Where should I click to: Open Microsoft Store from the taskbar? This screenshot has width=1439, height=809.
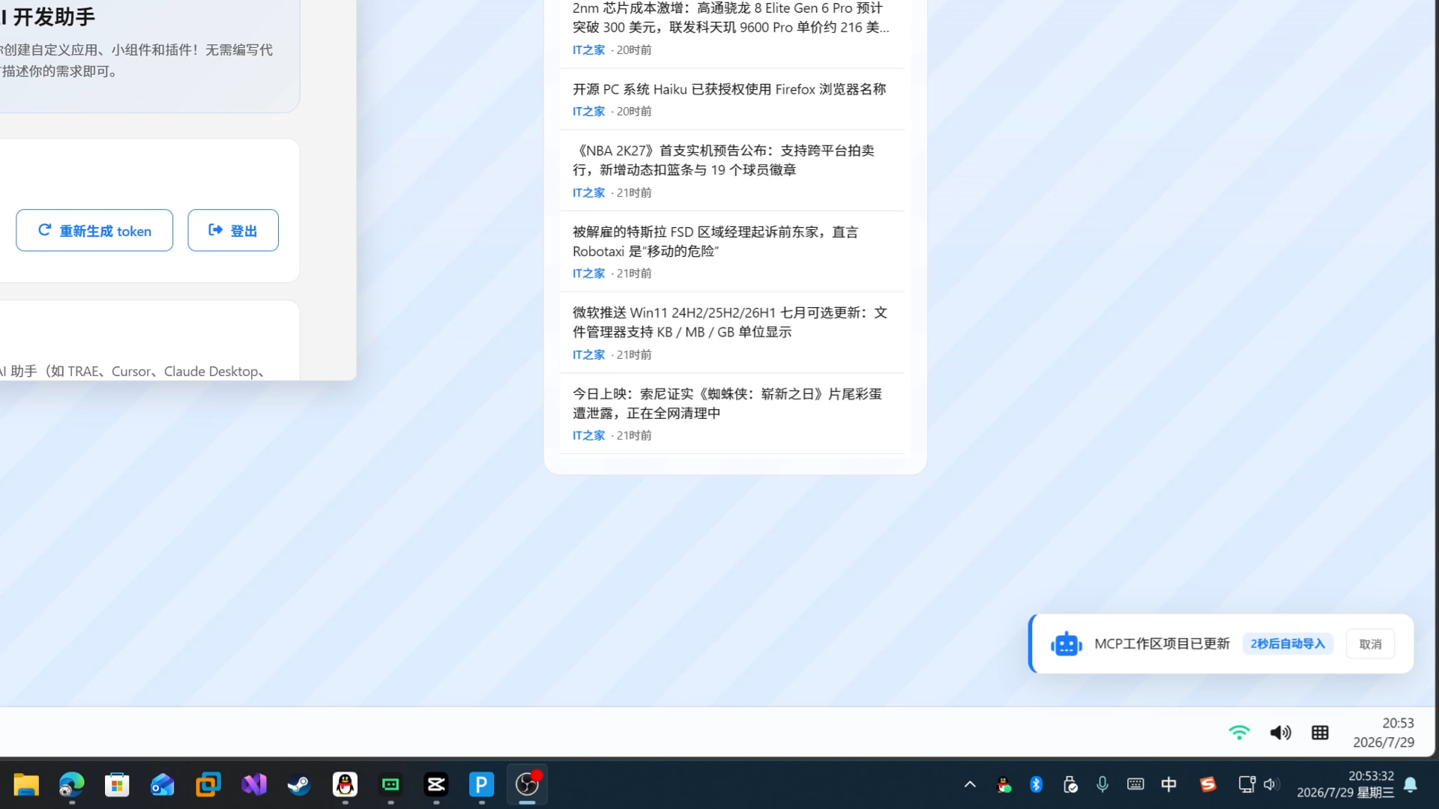(117, 785)
